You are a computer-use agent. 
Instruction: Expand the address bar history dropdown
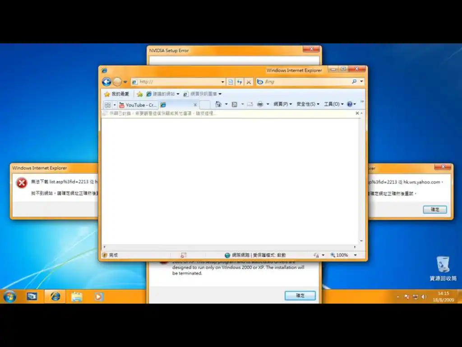[x=223, y=82]
